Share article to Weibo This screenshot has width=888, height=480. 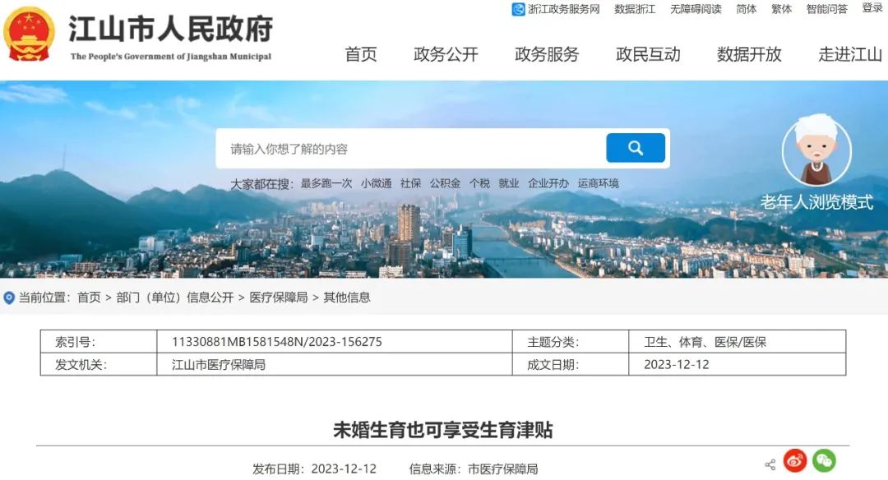point(795,461)
